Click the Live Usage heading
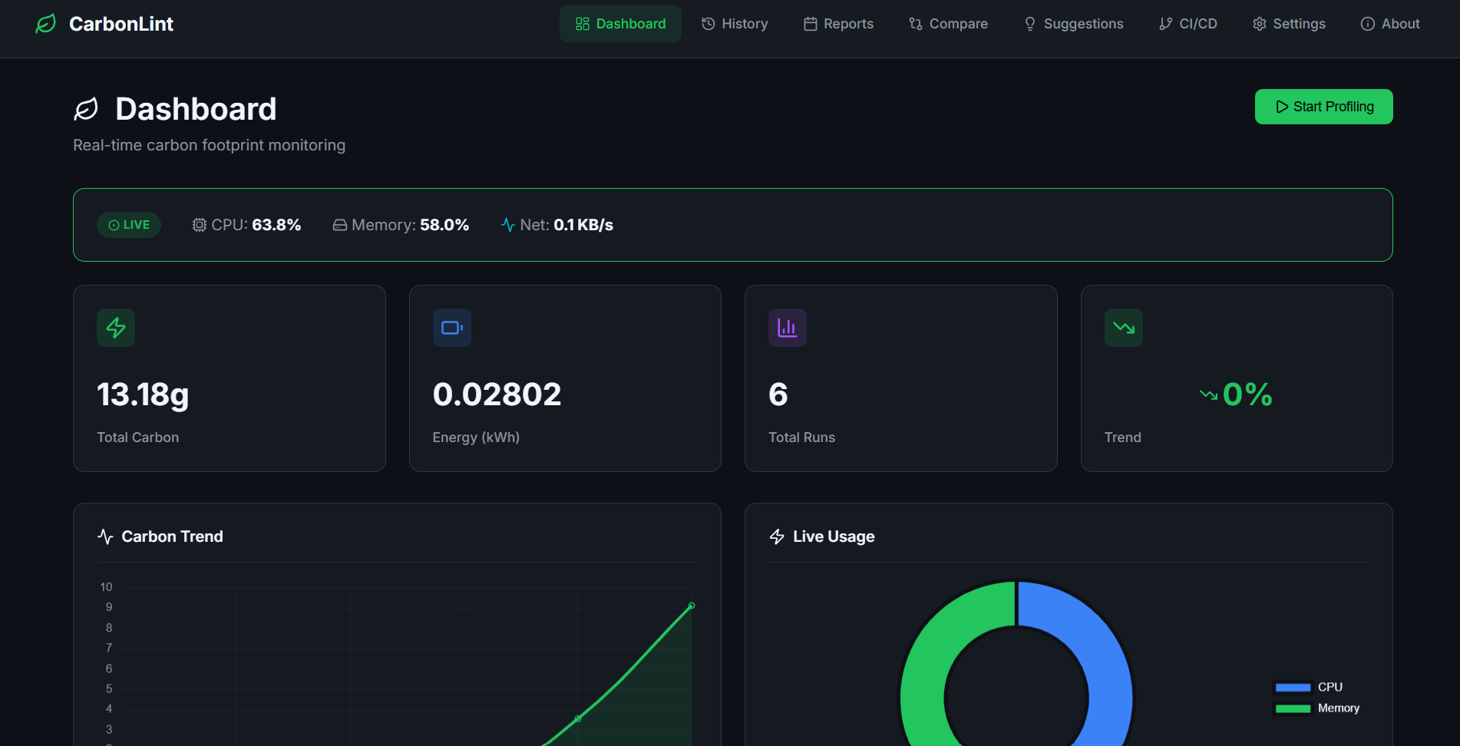 [x=834, y=536]
